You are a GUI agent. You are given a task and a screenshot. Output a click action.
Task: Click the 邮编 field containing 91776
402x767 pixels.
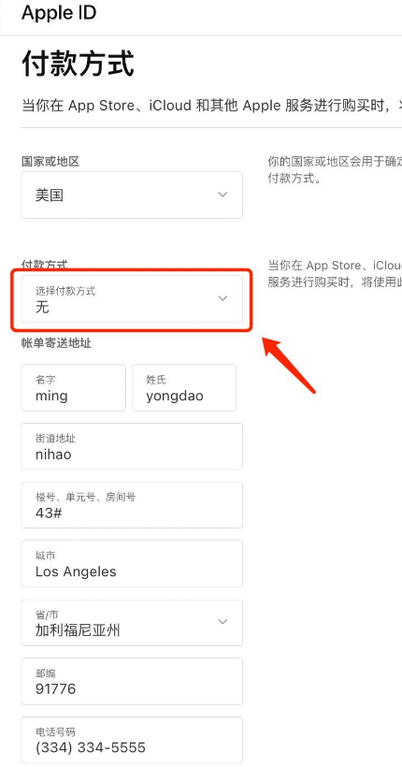coord(132,681)
